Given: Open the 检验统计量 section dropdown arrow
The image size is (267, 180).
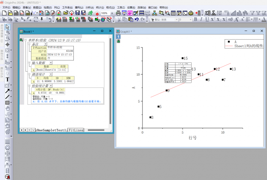Looking at the screenshot, I should tap(51, 85).
